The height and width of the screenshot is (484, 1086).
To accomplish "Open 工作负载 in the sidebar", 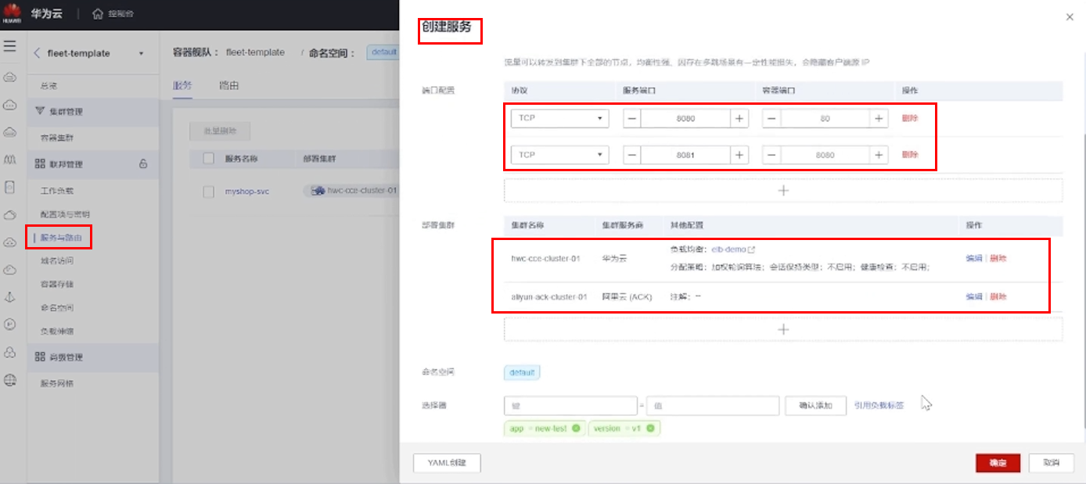I will pos(57,191).
